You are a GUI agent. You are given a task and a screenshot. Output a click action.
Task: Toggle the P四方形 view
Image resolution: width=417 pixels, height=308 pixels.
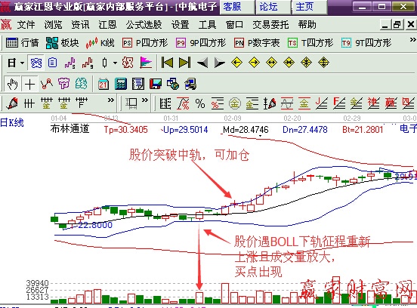145,43
